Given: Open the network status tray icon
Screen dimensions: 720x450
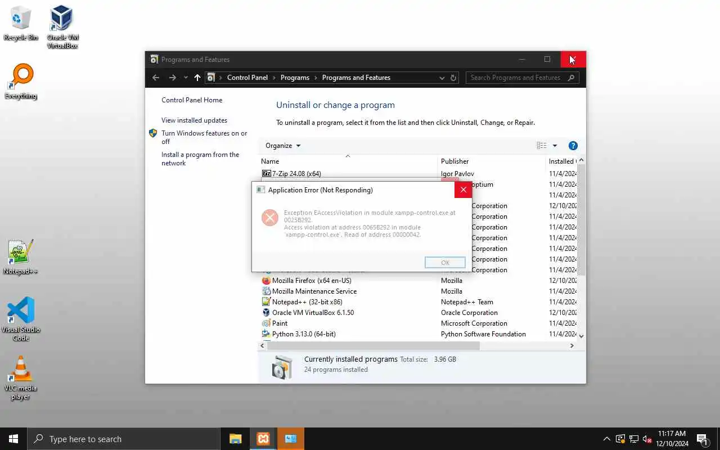Looking at the screenshot, I should tap(634, 439).
